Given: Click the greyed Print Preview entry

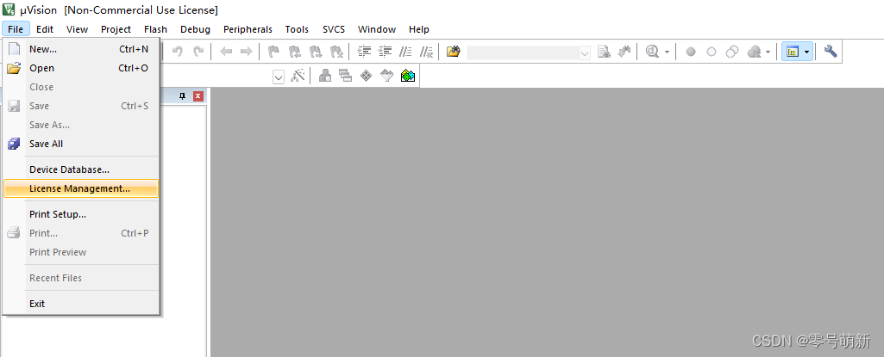Looking at the screenshot, I should coord(81,252).
